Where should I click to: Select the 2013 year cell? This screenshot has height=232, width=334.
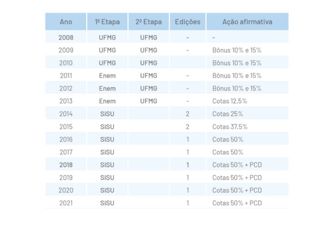point(66,101)
